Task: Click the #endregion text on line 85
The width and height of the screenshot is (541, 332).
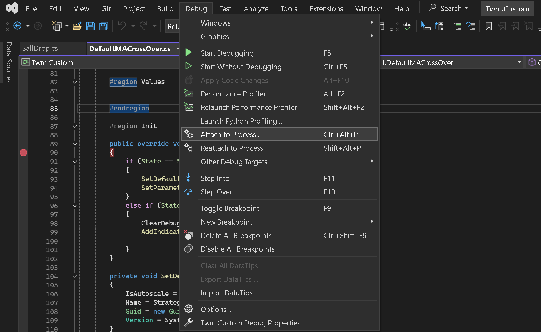Action: click(x=129, y=108)
